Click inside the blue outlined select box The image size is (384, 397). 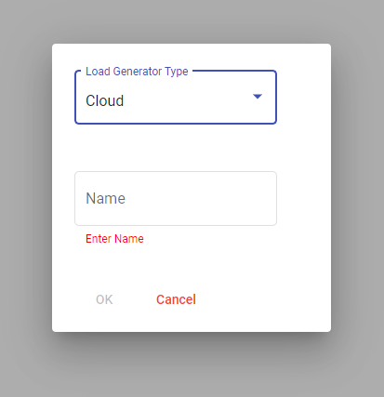(176, 98)
